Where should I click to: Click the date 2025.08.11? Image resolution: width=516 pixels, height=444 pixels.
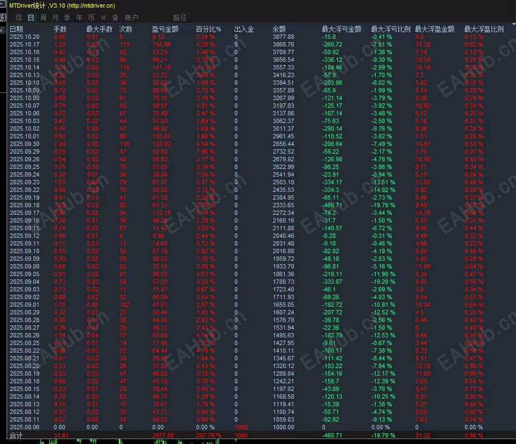(x=25, y=419)
